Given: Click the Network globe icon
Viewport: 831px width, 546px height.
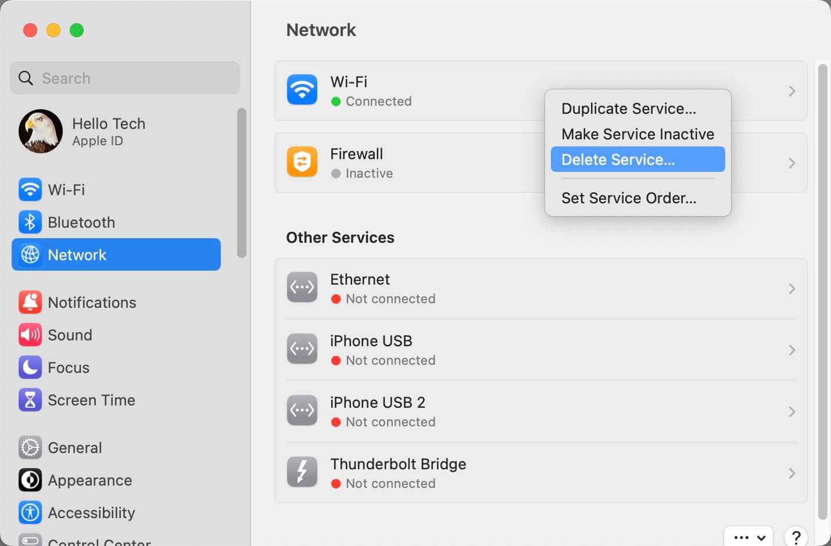Looking at the screenshot, I should pos(30,254).
